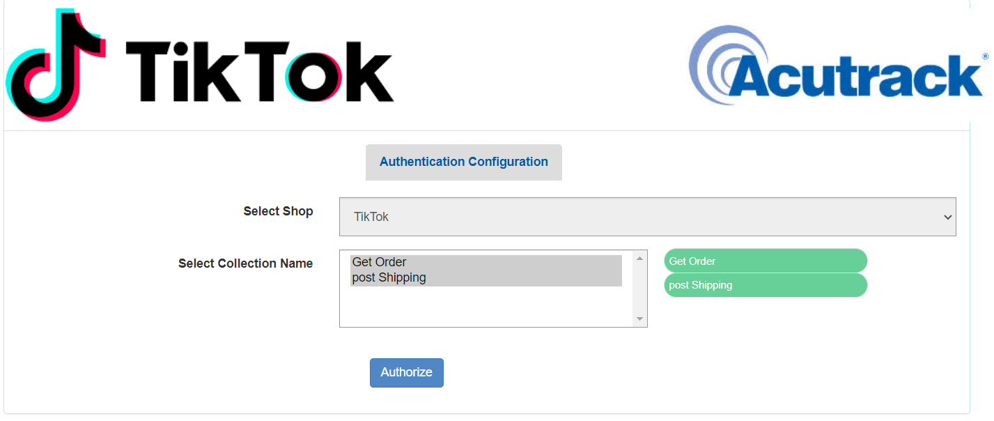
Task: Click the green Get Order tag
Action: pyautogui.click(x=766, y=261)
